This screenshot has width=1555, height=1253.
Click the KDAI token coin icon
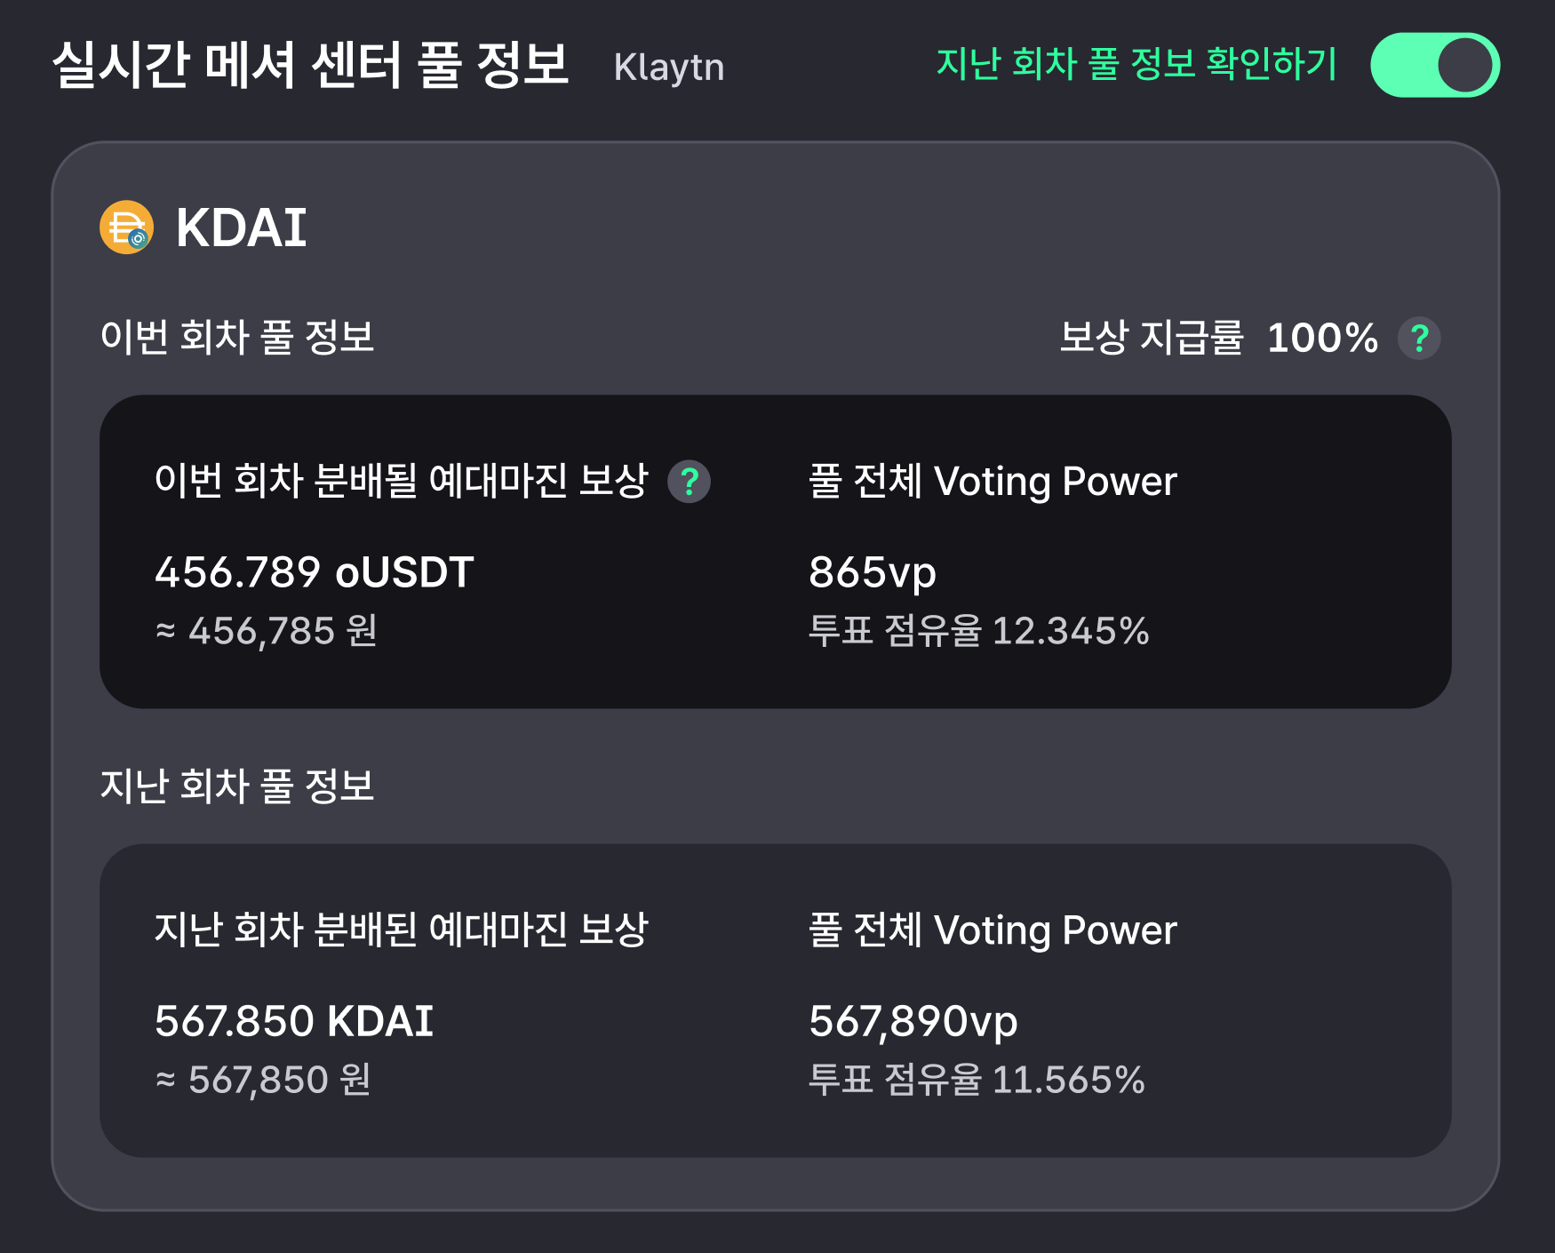126,227
